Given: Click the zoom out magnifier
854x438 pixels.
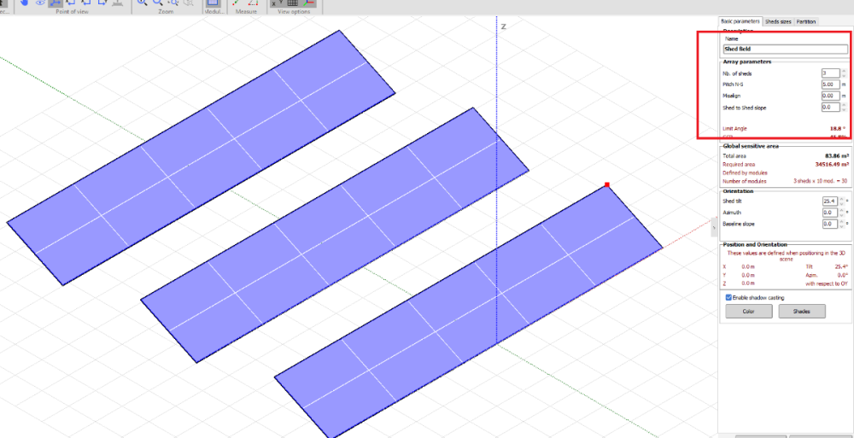Looking at the screenshot, I should tap(158, 3).
